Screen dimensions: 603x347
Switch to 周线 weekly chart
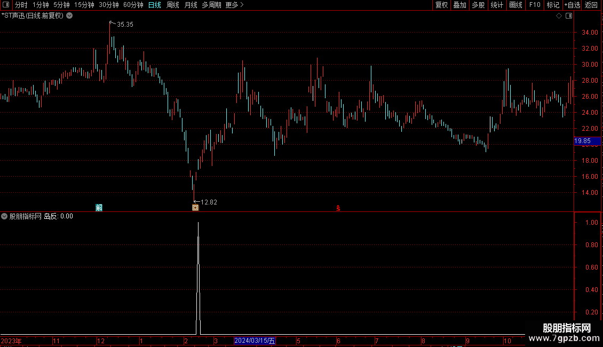(173, 5)
